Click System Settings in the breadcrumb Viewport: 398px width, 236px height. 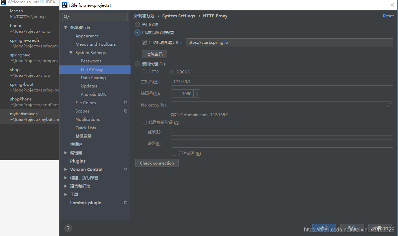click(179, 16)
